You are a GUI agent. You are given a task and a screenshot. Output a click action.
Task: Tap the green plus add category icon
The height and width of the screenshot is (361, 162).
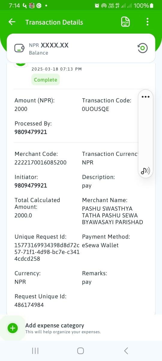(x=13, y=328)
